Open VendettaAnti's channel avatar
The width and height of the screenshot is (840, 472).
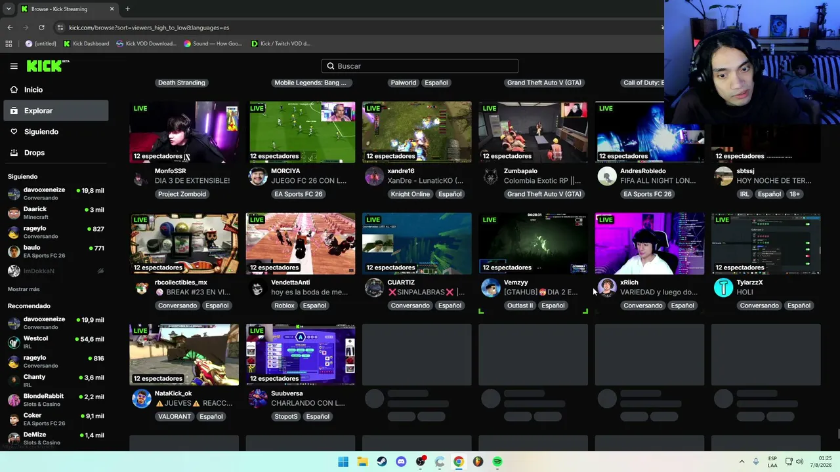258,288
